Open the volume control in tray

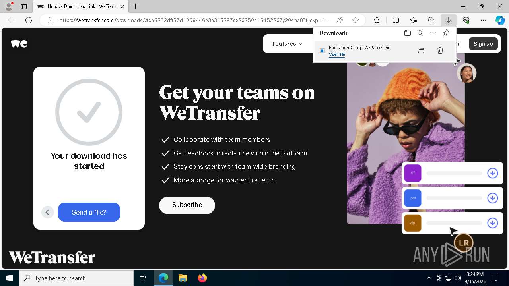(x=458, y=278)
